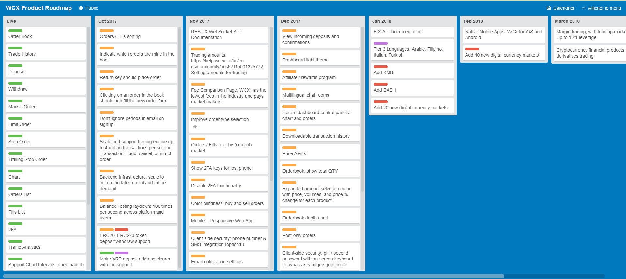The width and height of the screenshot is (626, 279).
Task: Click the Oct 2017 list vertical scrollbar
Action: pyautogui.click(x=180, y=148)
